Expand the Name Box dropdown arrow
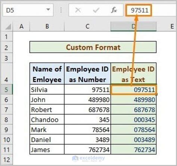 (48, 9)
